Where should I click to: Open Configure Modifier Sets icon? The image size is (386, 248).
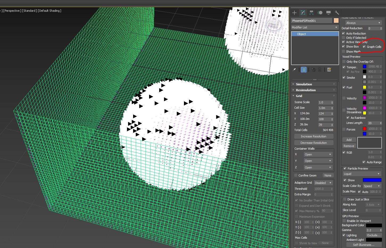click(329, 70)
